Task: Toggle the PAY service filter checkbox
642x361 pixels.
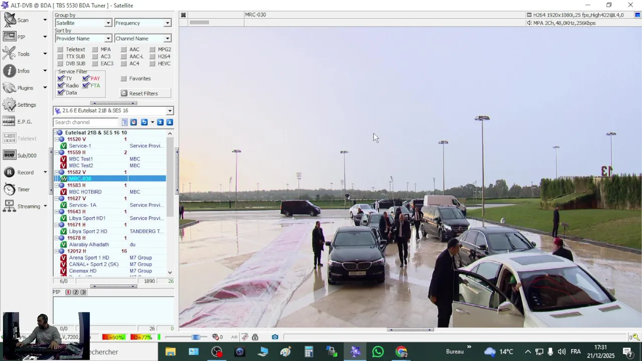Action: click(x=86, y=78)
